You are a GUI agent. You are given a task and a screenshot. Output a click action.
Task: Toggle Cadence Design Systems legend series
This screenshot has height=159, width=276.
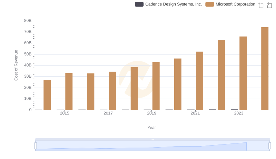coord(168,4)
